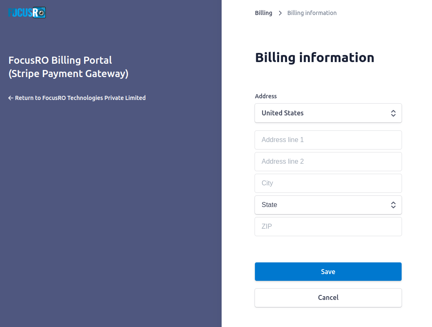The width and height of the screenshot is (432, 327).
Task: Open the country dropdown showing United States
Action: click(328, 113)
